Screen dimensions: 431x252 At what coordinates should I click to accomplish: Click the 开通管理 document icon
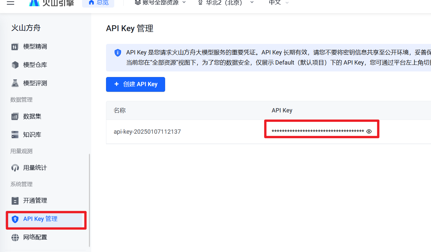pyautogui.click(x=15, y=201)
